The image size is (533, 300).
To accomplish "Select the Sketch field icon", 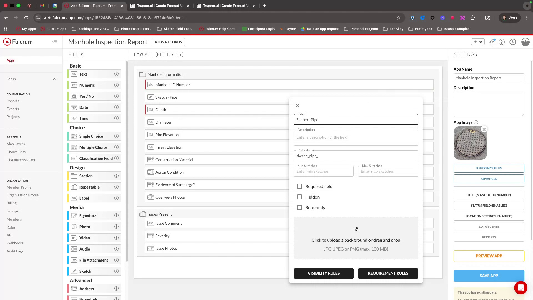I will pyautogui.click(x=74, y=271).
